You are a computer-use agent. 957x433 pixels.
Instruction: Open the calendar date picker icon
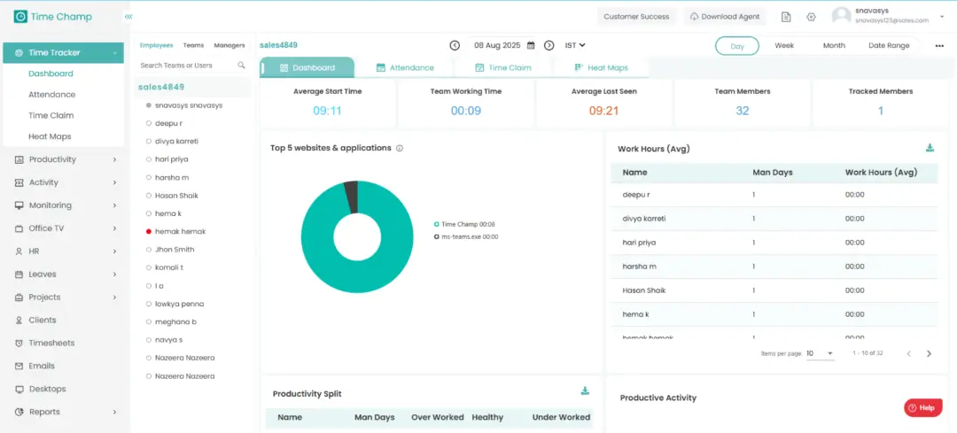coord(531,45)
